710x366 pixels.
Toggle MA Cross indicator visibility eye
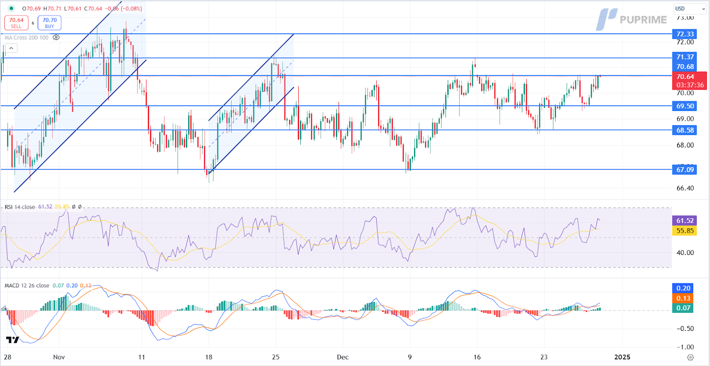pyautogui.click(x=56, y=38)
